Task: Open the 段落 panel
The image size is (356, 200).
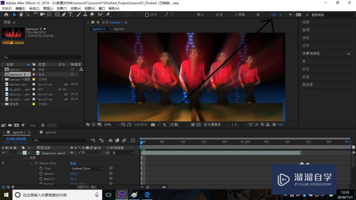Action: click(x=305, y=77)
